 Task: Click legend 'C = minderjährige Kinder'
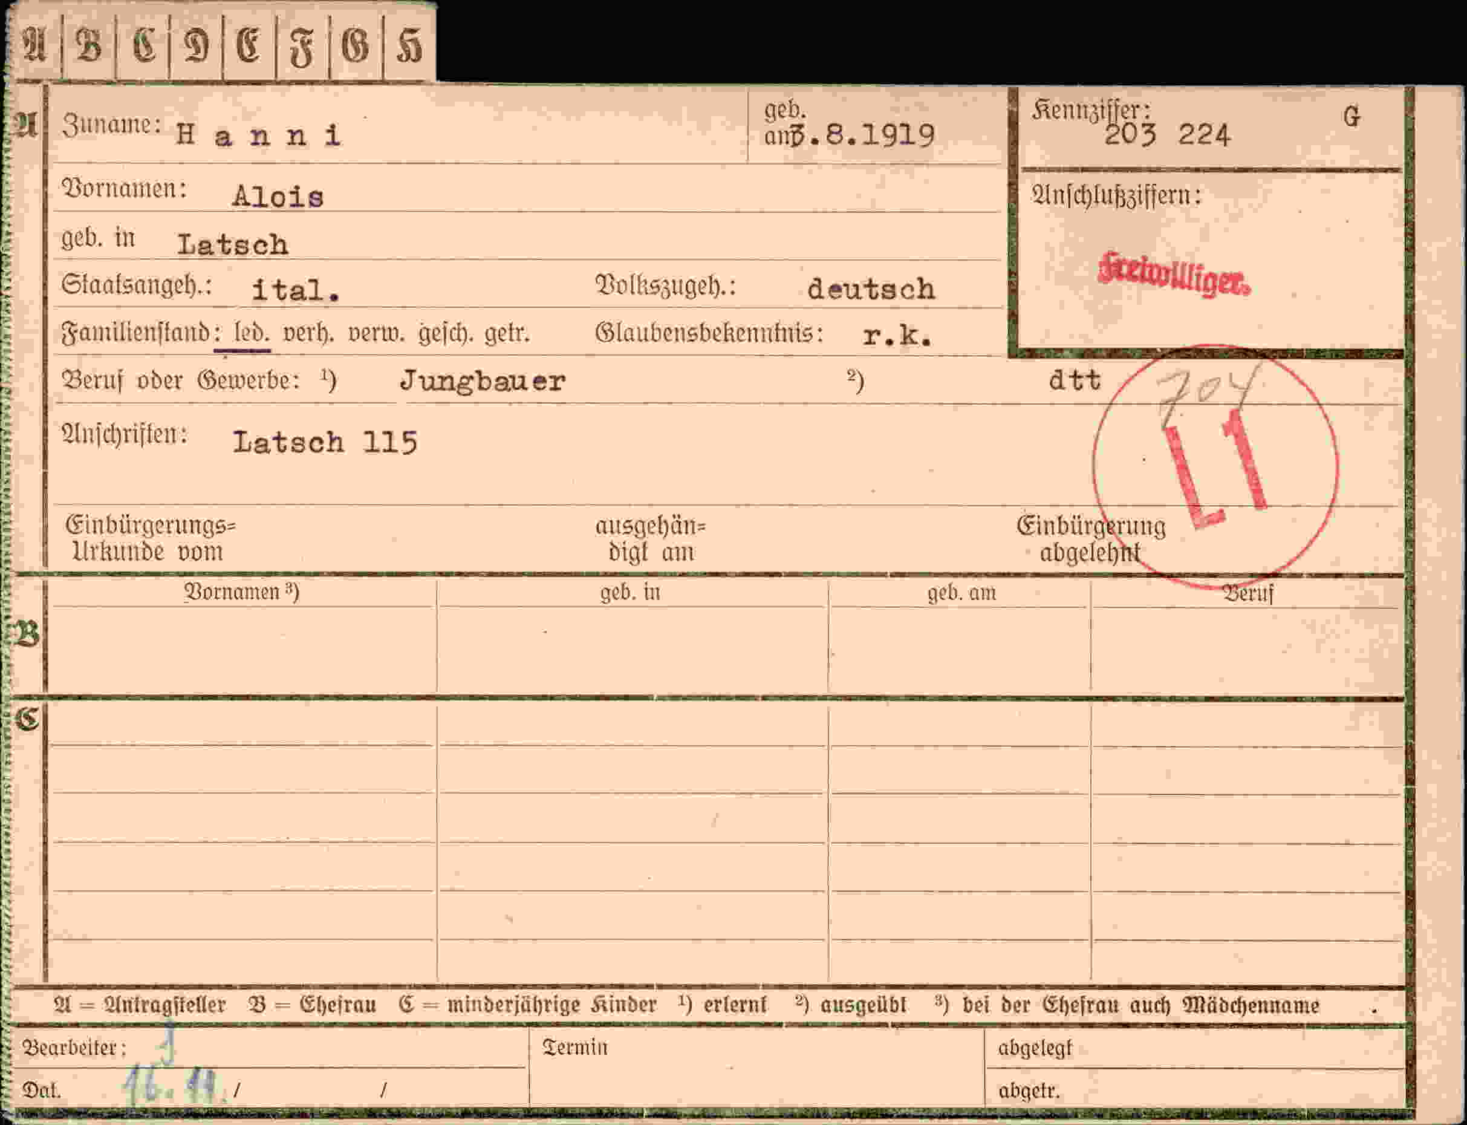click(528, 1005)
